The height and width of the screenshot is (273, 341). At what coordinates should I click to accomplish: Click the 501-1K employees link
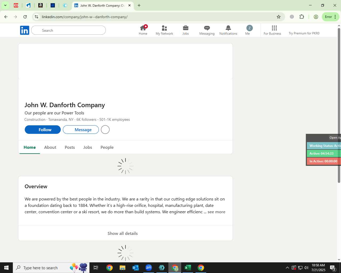tap(115, 120)
